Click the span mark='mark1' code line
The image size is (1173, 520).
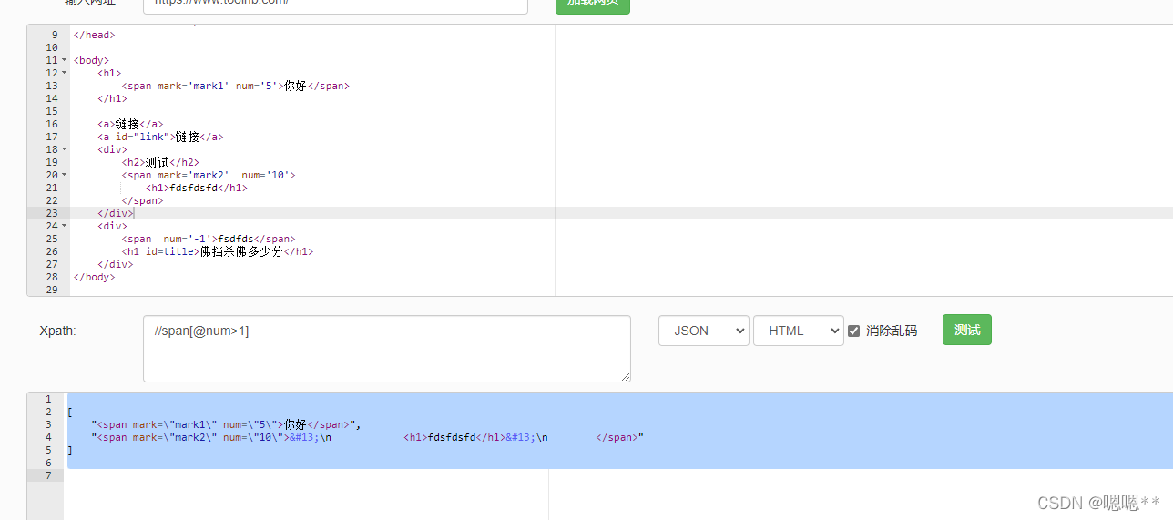(236, 86)
